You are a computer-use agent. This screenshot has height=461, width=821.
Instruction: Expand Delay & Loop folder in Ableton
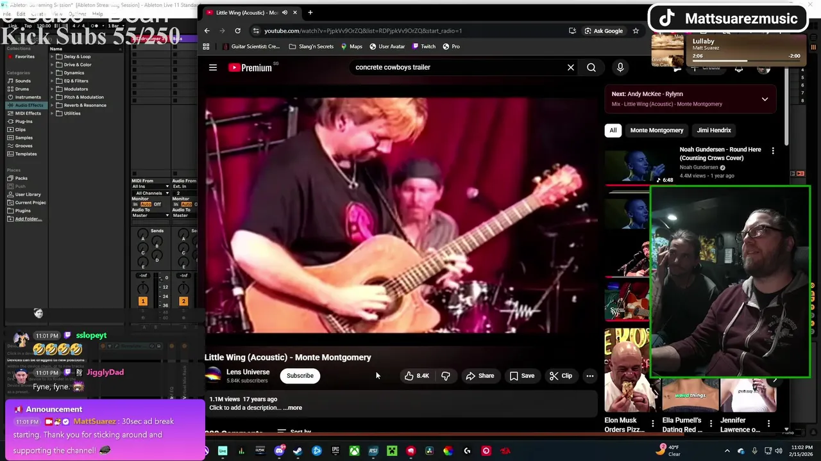point(53,56)
